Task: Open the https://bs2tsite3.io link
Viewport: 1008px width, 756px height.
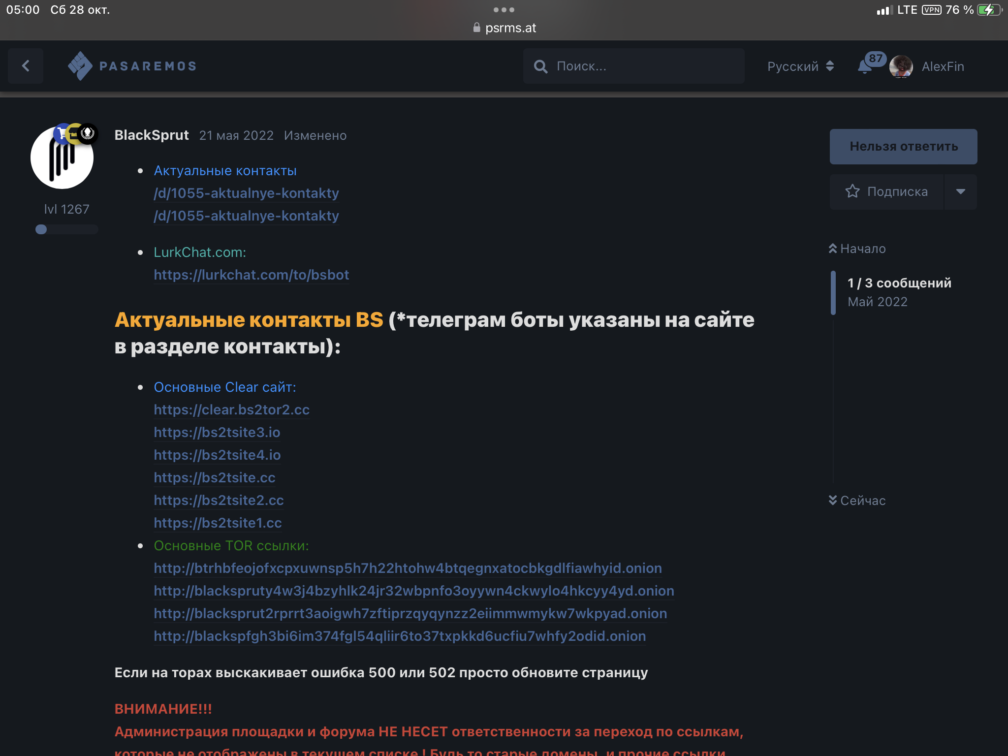Action: [217, 433]
